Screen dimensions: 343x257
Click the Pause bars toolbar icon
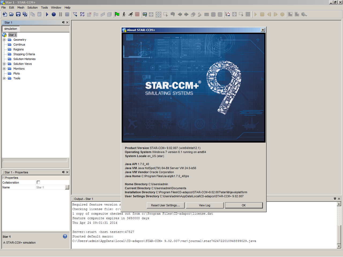tap(61, 14)
